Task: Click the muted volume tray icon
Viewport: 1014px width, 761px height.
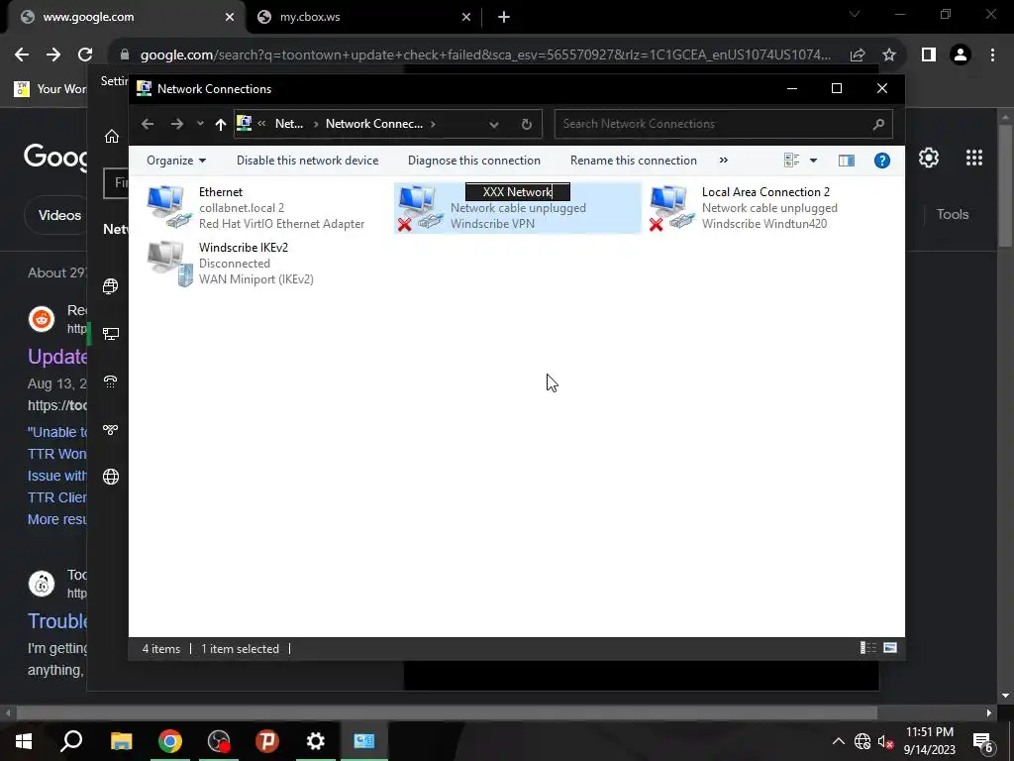Action: coord(885,741)
